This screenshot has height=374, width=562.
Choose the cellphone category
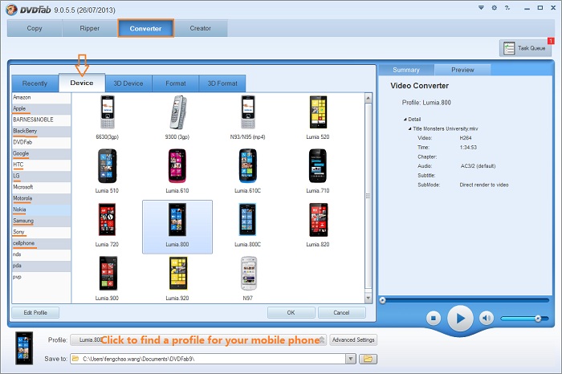tap(41, 243)
